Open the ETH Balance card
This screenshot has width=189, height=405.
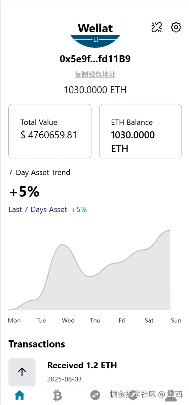(140, 131)
